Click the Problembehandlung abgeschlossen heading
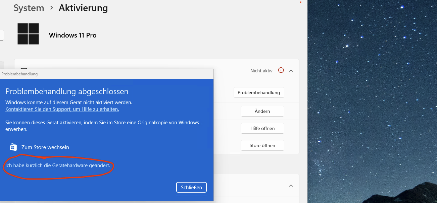Viewport: 437px width, 203px height. 67,91
